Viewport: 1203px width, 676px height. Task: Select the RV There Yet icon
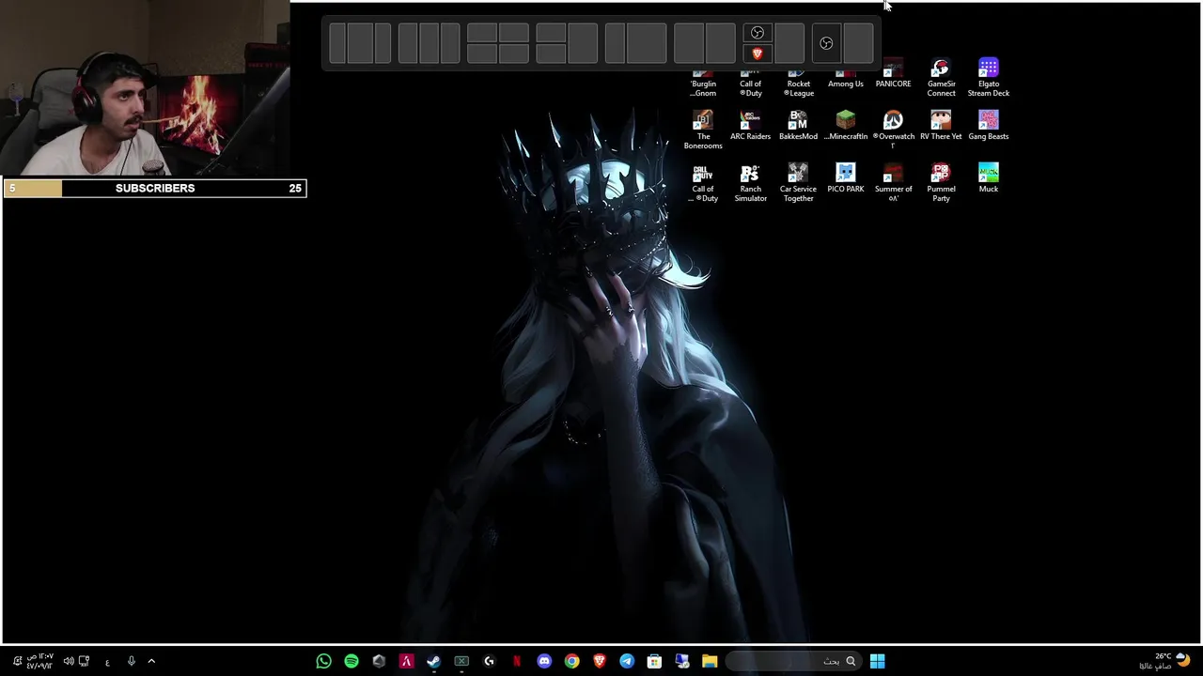point(941,125)
